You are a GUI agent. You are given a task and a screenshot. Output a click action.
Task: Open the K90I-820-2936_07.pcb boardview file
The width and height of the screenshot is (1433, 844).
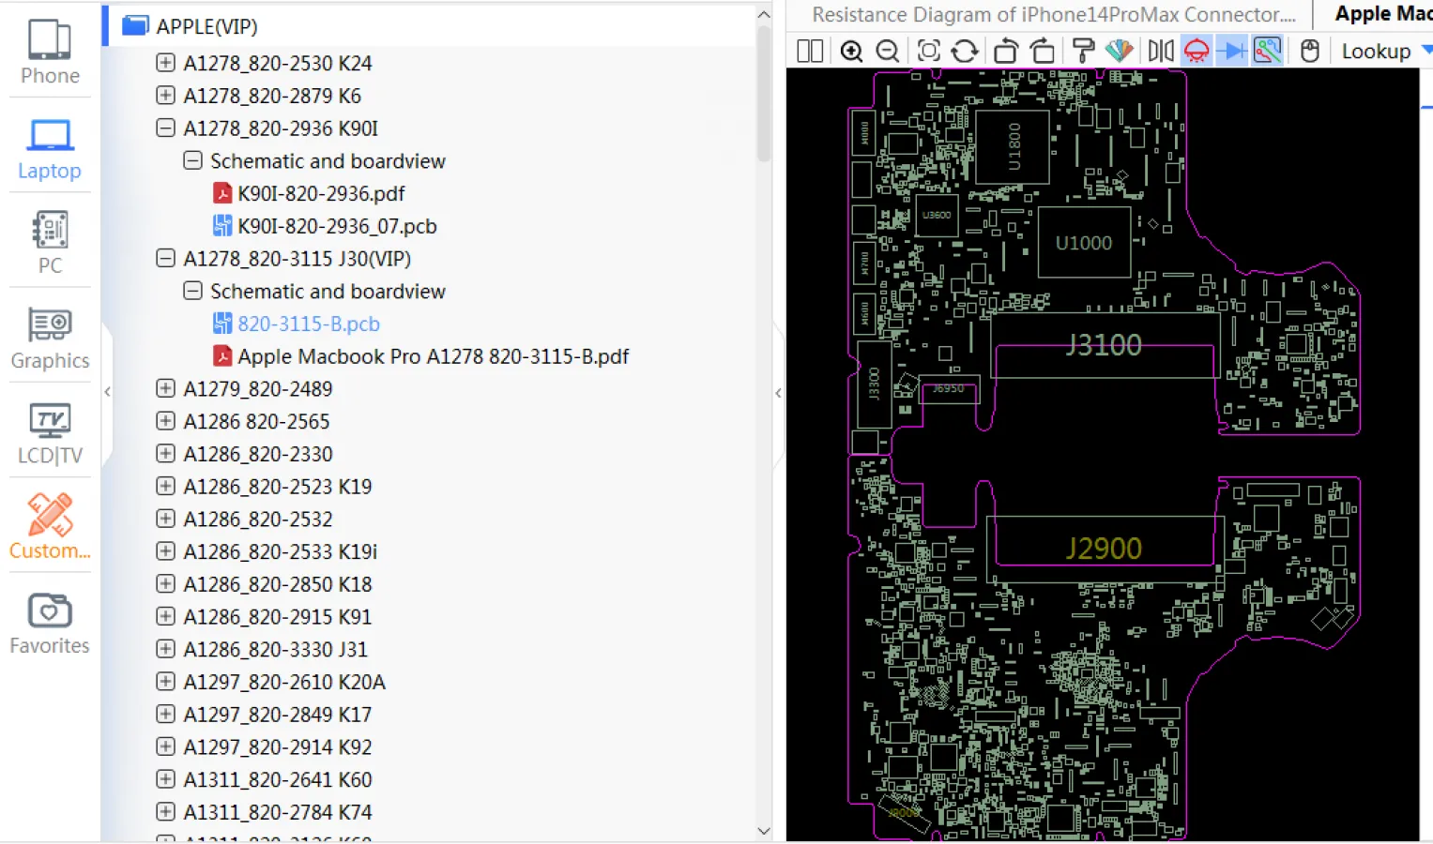(325, 226)
